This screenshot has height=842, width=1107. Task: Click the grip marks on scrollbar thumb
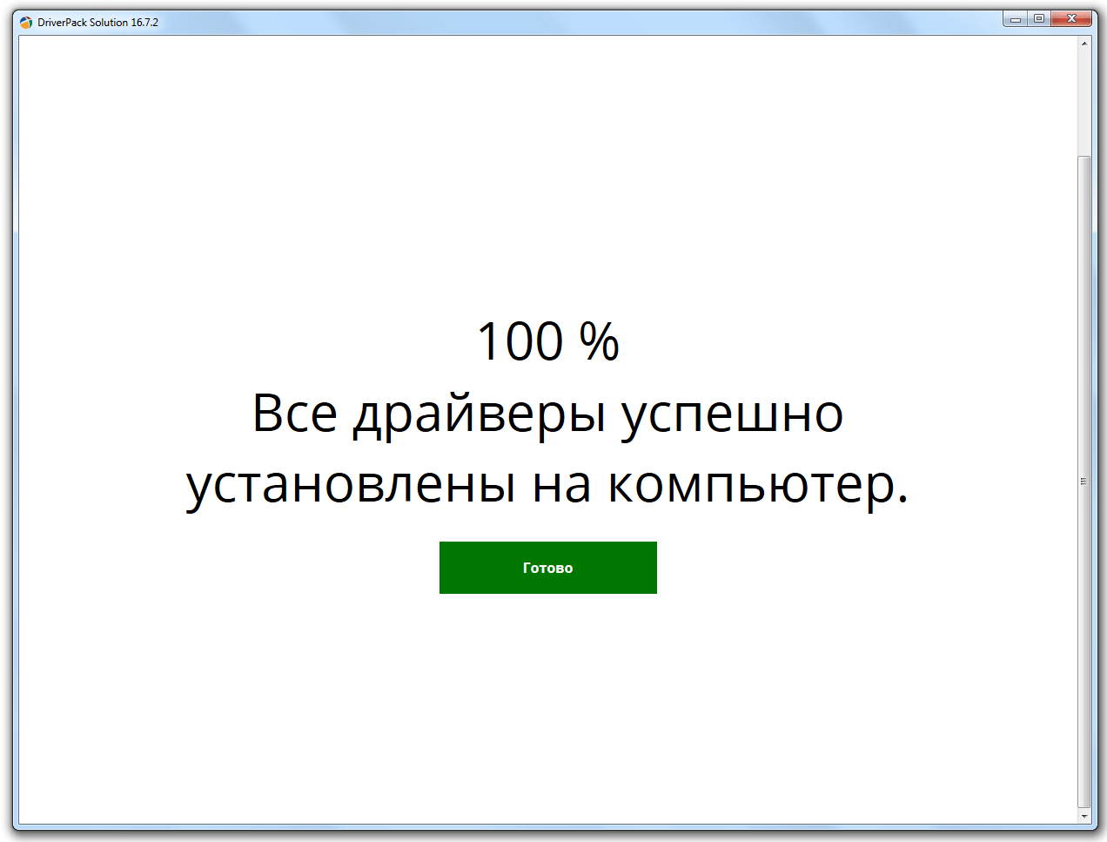pyautogui.click(x=1084, y=482)
